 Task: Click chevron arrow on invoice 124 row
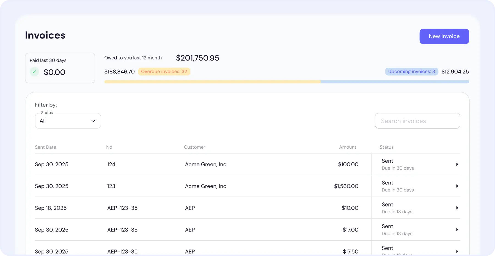click(457, 164)
